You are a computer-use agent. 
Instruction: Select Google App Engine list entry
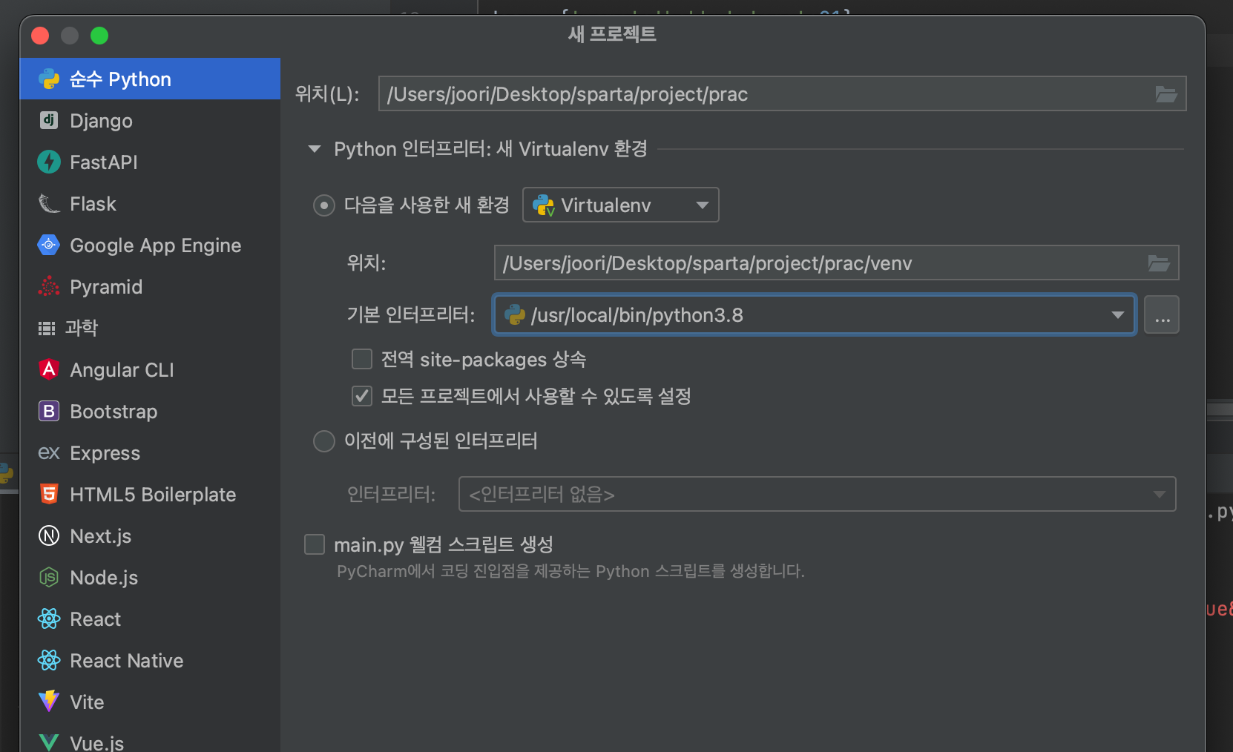point(150,245)
